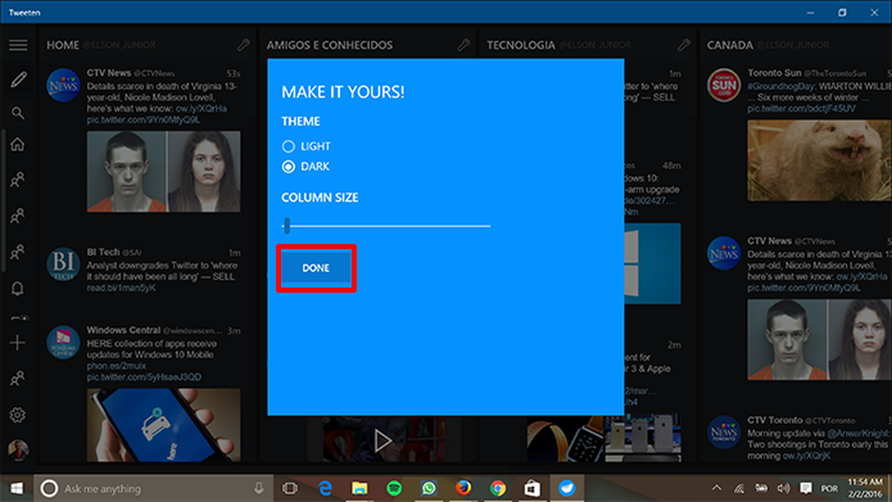Click the HOME column title
The image size is (892, 502).
(x=63, y=45)
